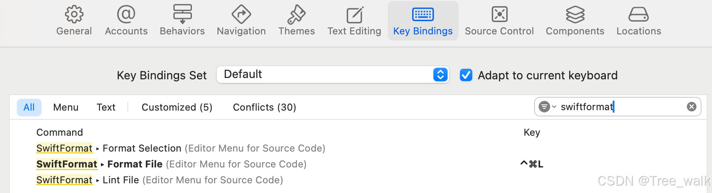Open the Key Bindings Set Default dropdown
Image resolution: width=712 pixels, height=193 pixels.
[x=333, y=74]
